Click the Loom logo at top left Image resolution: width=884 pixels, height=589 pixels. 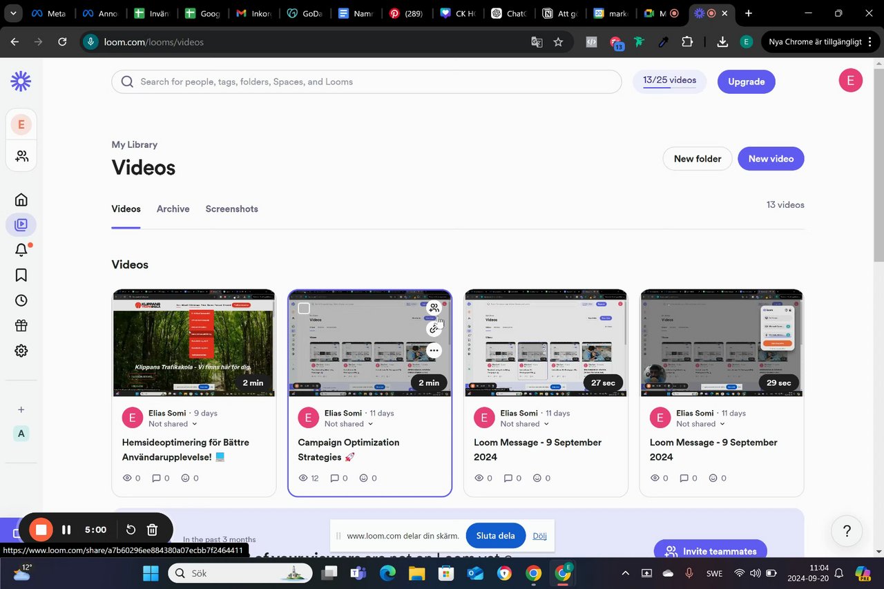(21, 81)
